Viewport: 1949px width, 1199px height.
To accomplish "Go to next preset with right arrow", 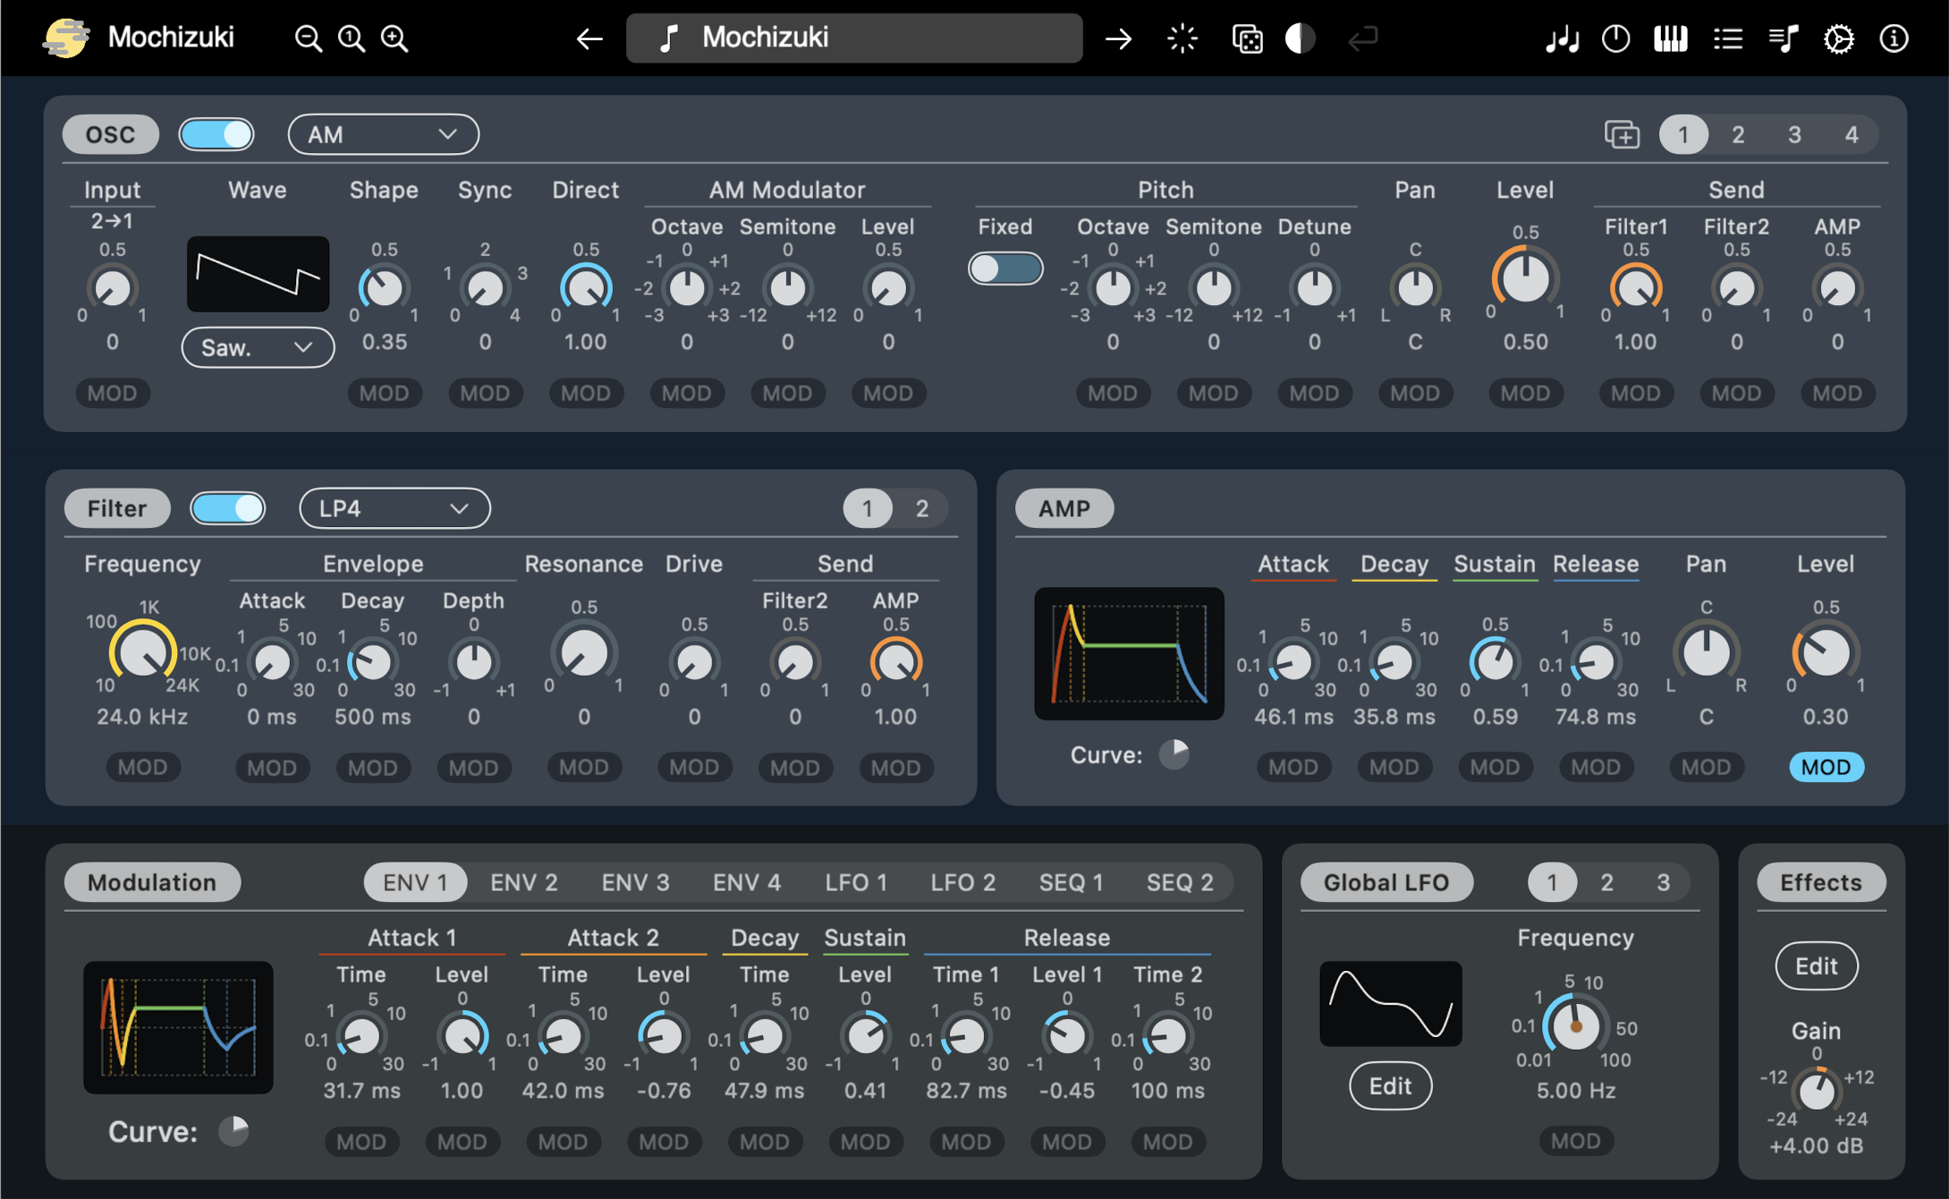I will (x=1118, y=38).
